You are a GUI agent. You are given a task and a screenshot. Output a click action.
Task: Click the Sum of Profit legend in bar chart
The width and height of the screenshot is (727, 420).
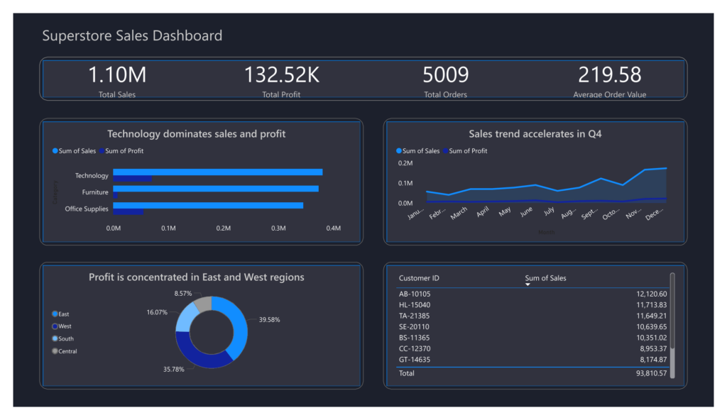click(121, 150)
